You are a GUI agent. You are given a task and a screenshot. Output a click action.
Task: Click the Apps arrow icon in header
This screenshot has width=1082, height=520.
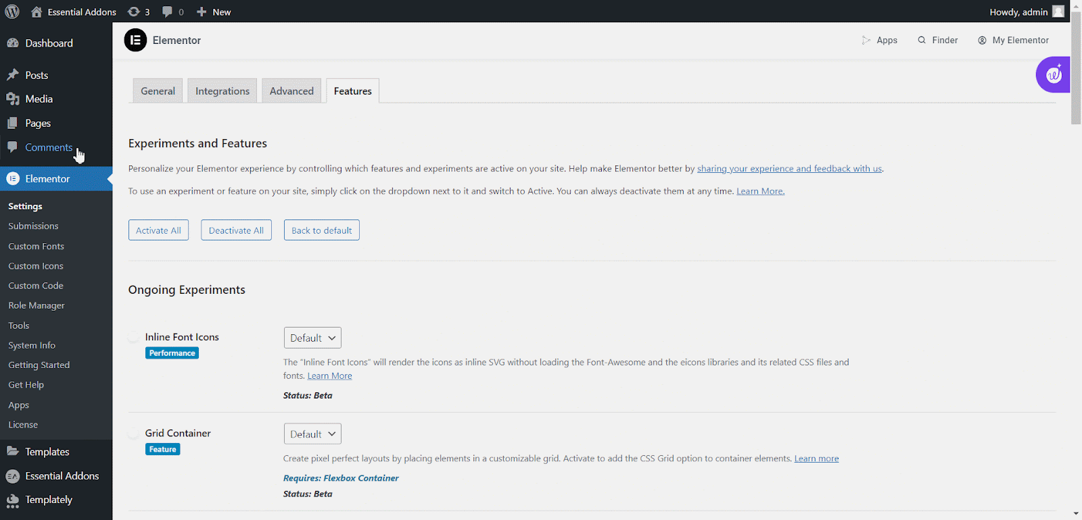[866, 41]
